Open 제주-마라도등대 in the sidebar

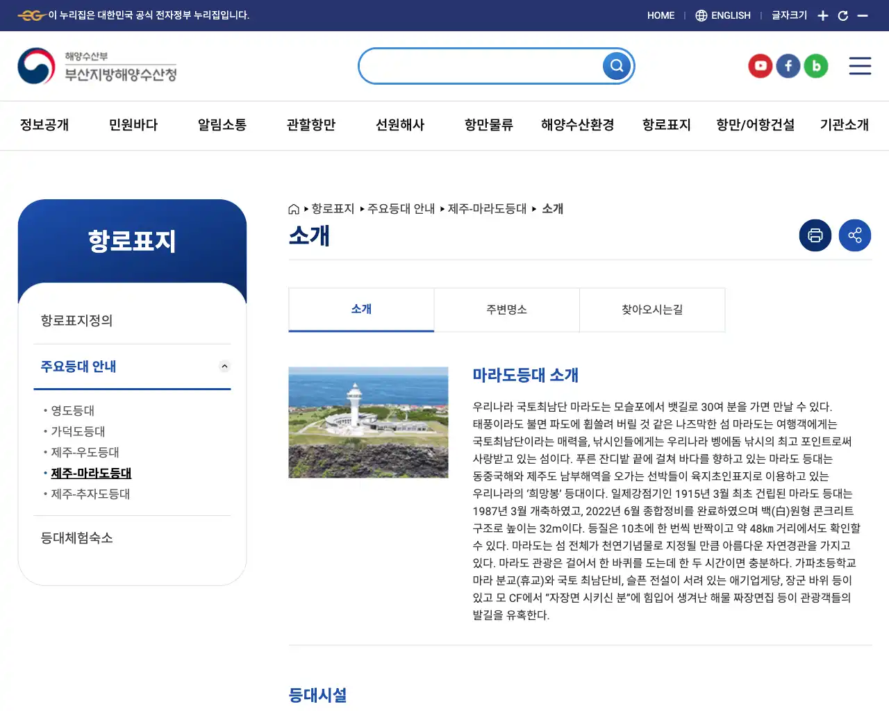pyautogui.click(x=91, y=473)
